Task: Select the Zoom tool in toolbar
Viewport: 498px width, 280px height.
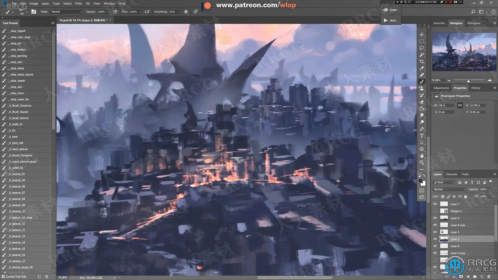Action: pos(422,163)
